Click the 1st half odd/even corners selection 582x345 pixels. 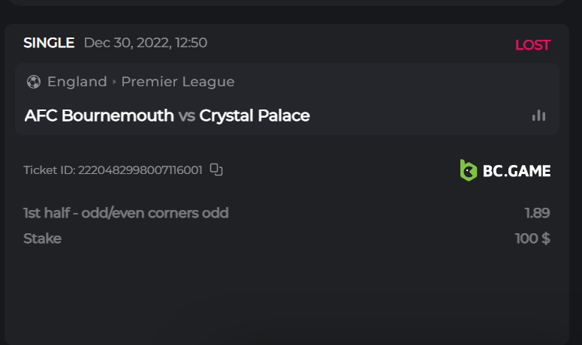(126, 213)
